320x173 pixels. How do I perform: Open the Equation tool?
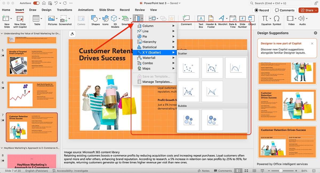click(x=266, y=20)
